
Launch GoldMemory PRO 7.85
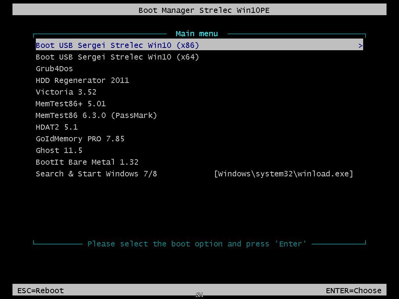(80, 139)
